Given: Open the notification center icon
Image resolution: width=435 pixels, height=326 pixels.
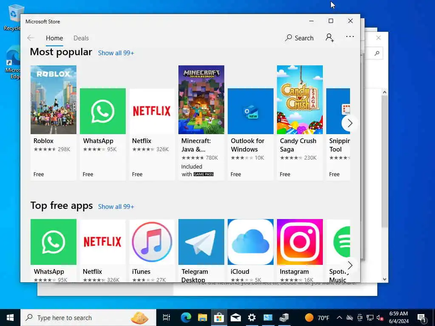Looking at the screenshot, I should 421,318.
